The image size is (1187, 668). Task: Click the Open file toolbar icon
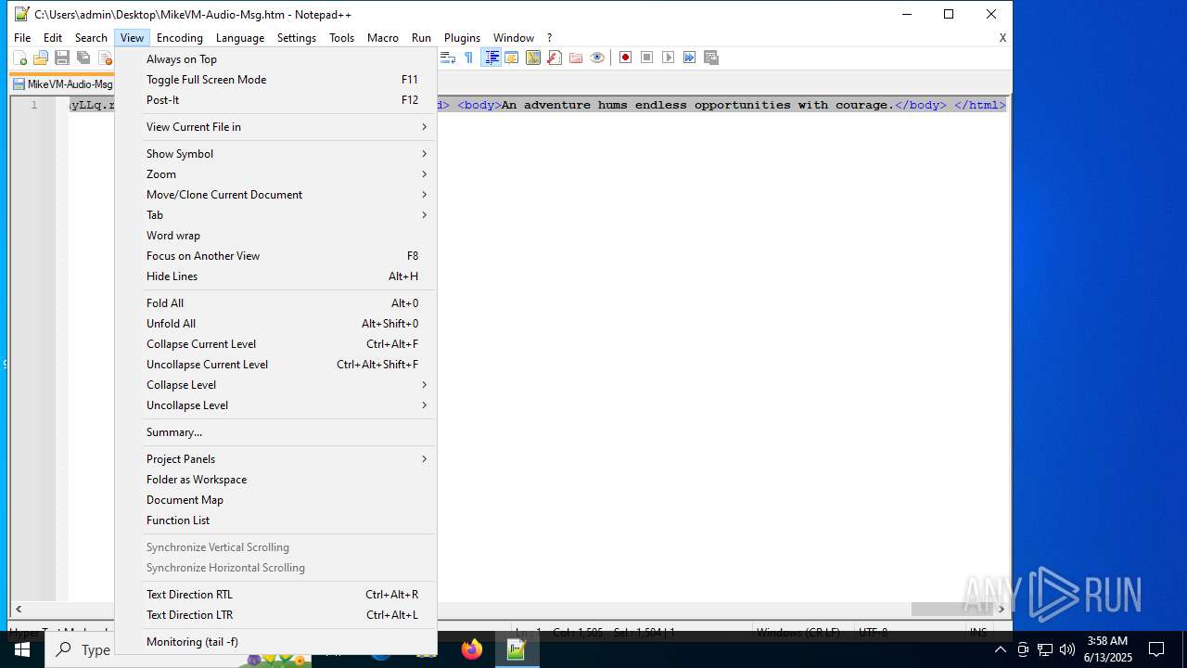40,58
